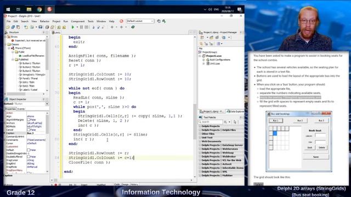Open the Refactor menu
The width and height of the screenshot is (351, 197).
click(x=44, y=21)
